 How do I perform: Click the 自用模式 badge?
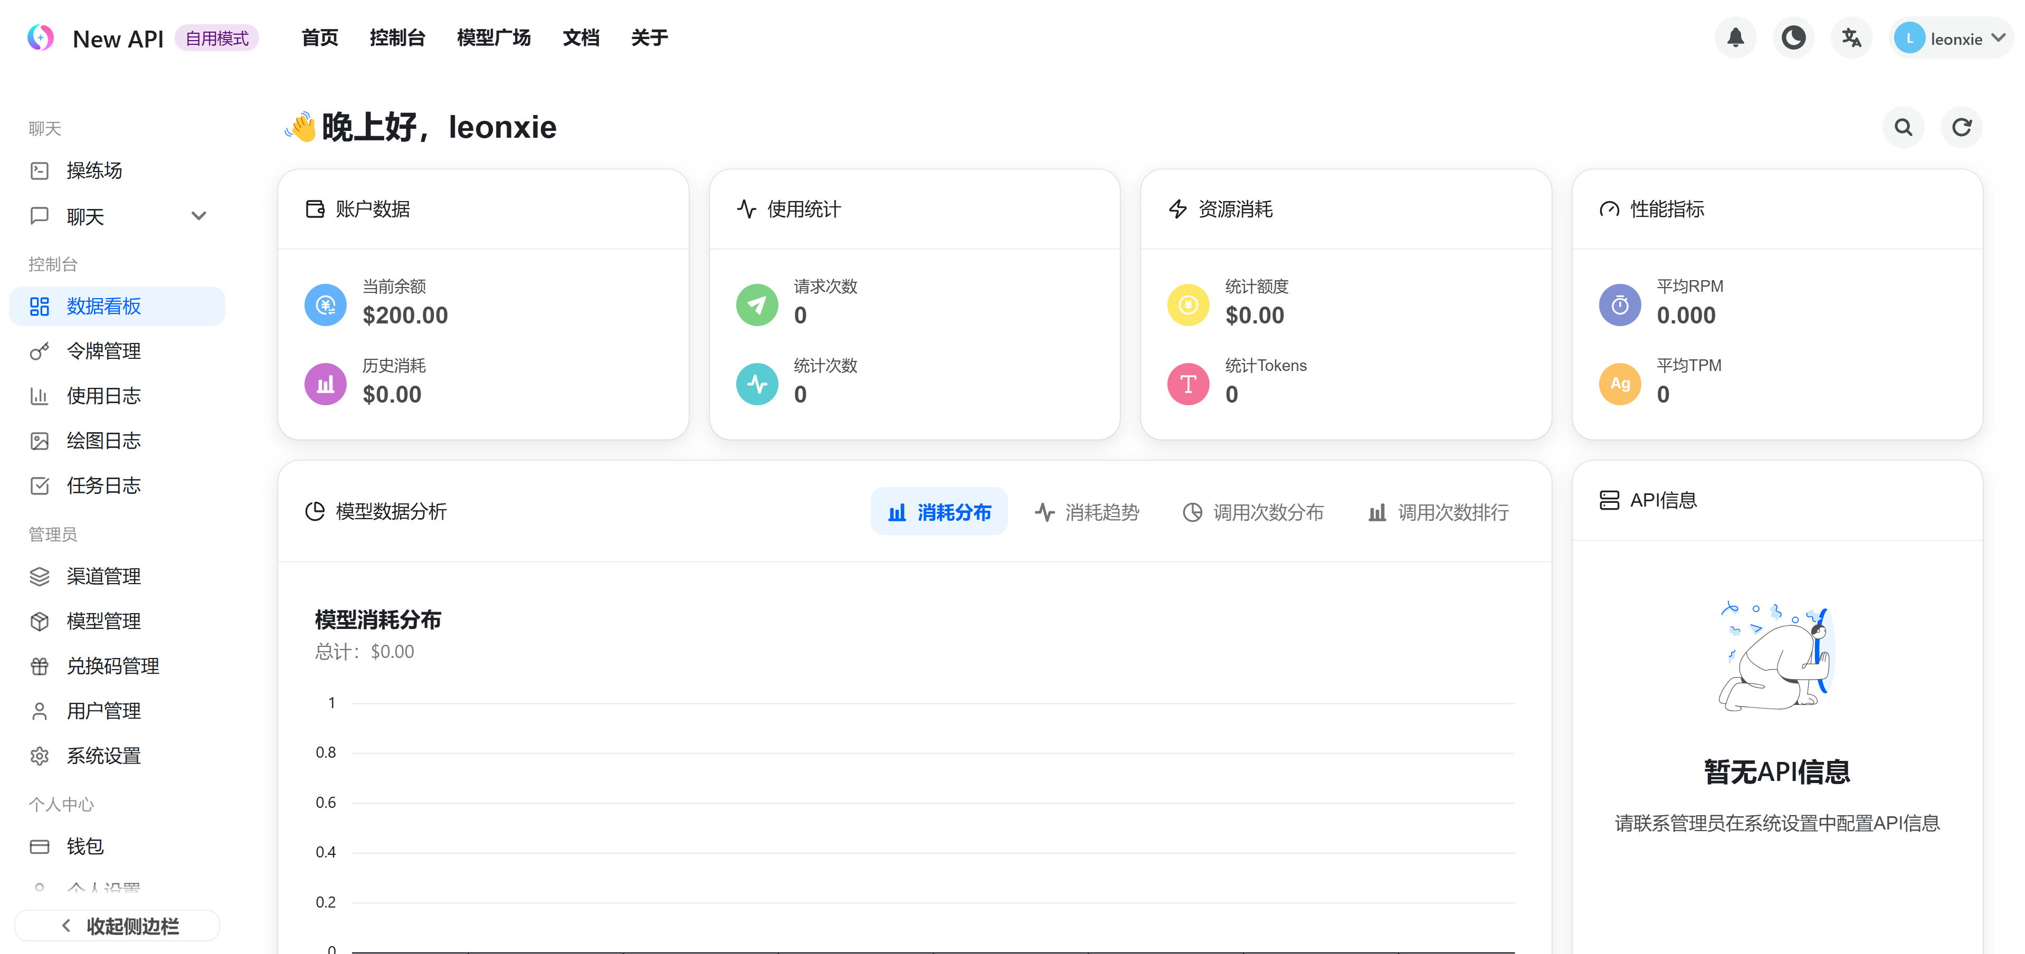click(217, 39)
